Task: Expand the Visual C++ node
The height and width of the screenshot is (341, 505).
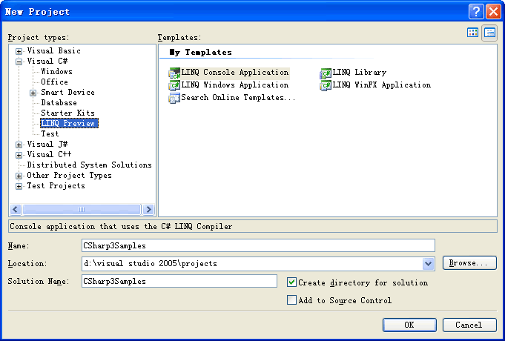Action: [19, 155]
